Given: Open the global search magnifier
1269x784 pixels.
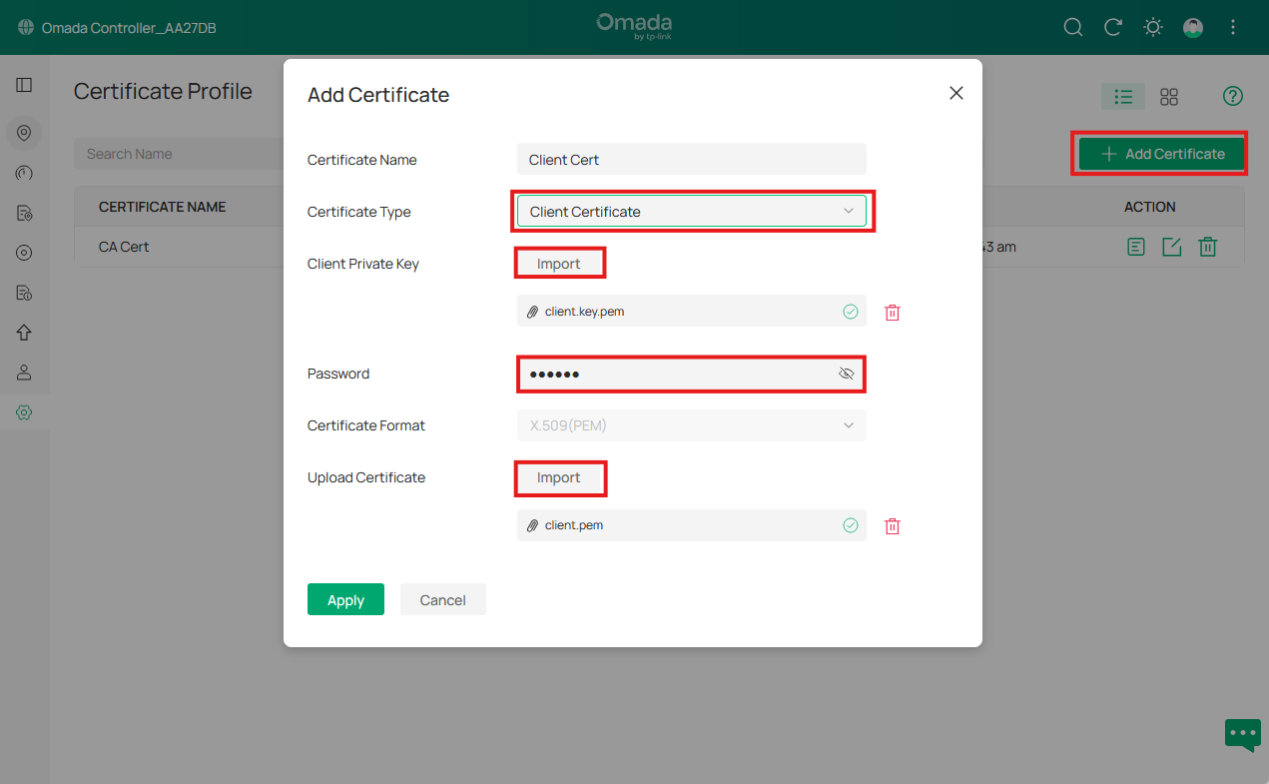Looking at the screenshot, I should 1072,27.
